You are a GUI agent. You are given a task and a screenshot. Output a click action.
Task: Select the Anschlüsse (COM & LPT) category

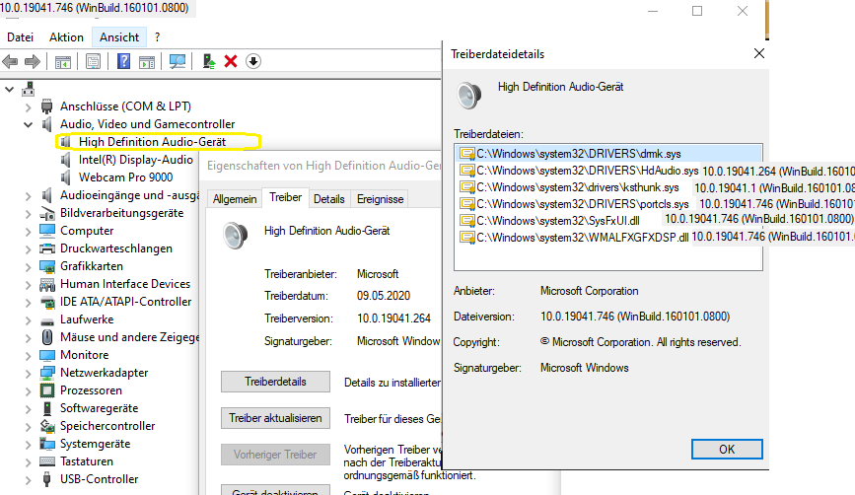(x=125, y=106)
